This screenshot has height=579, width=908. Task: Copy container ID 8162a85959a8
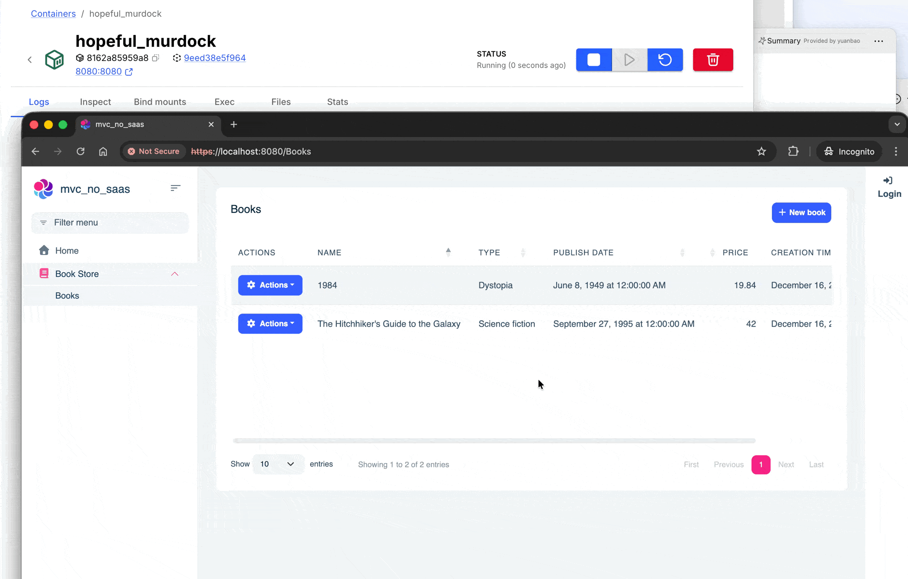(x=156, y=58)
